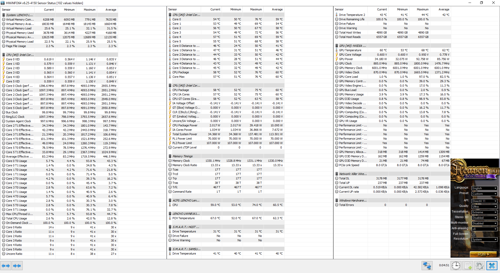The height and width of the screenshot is (273, 500).
Task: Click the GPU Temperature thermometer icon
Action: (337, 50)
